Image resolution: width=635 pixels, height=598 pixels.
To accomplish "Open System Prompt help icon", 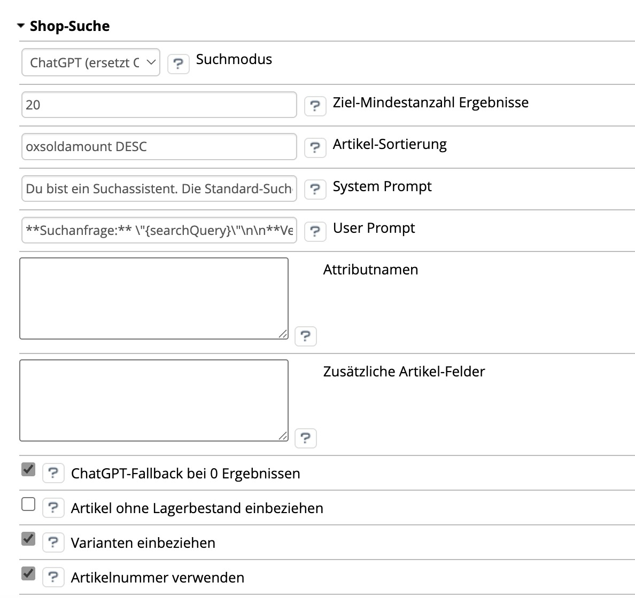I will point(315,190).
